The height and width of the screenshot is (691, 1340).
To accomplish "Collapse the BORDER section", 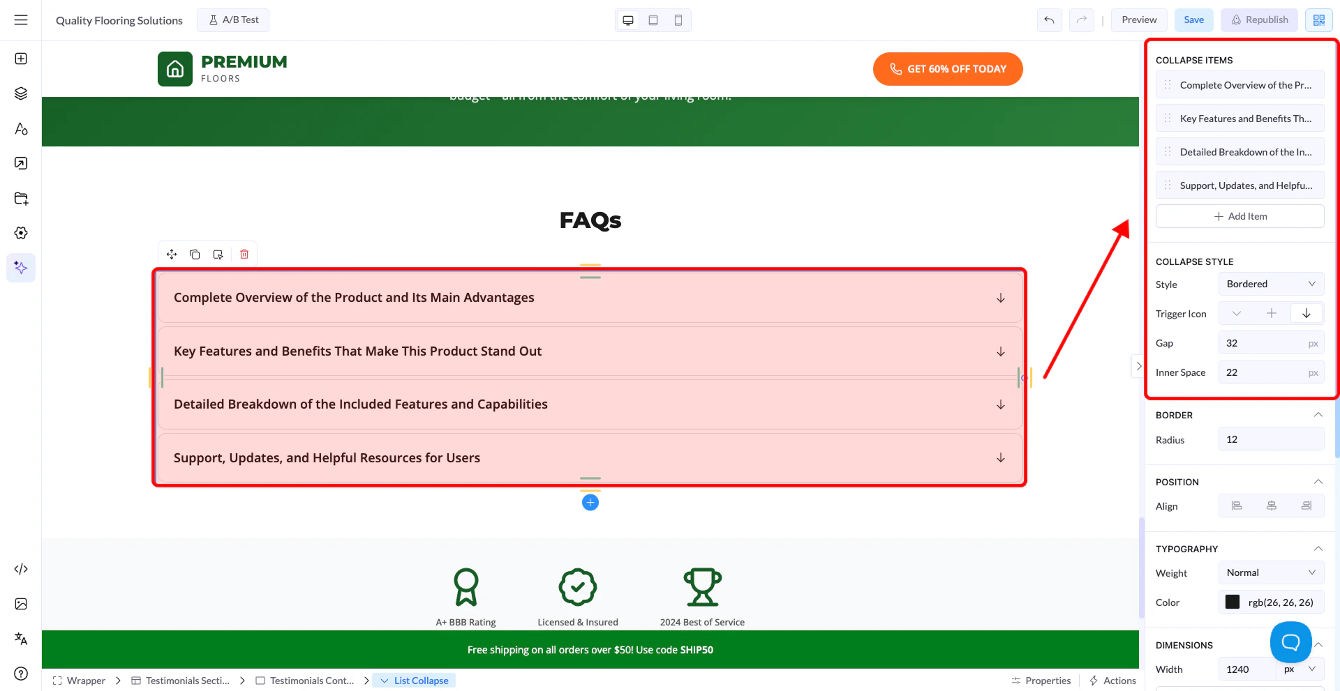I will (1318, 415).
